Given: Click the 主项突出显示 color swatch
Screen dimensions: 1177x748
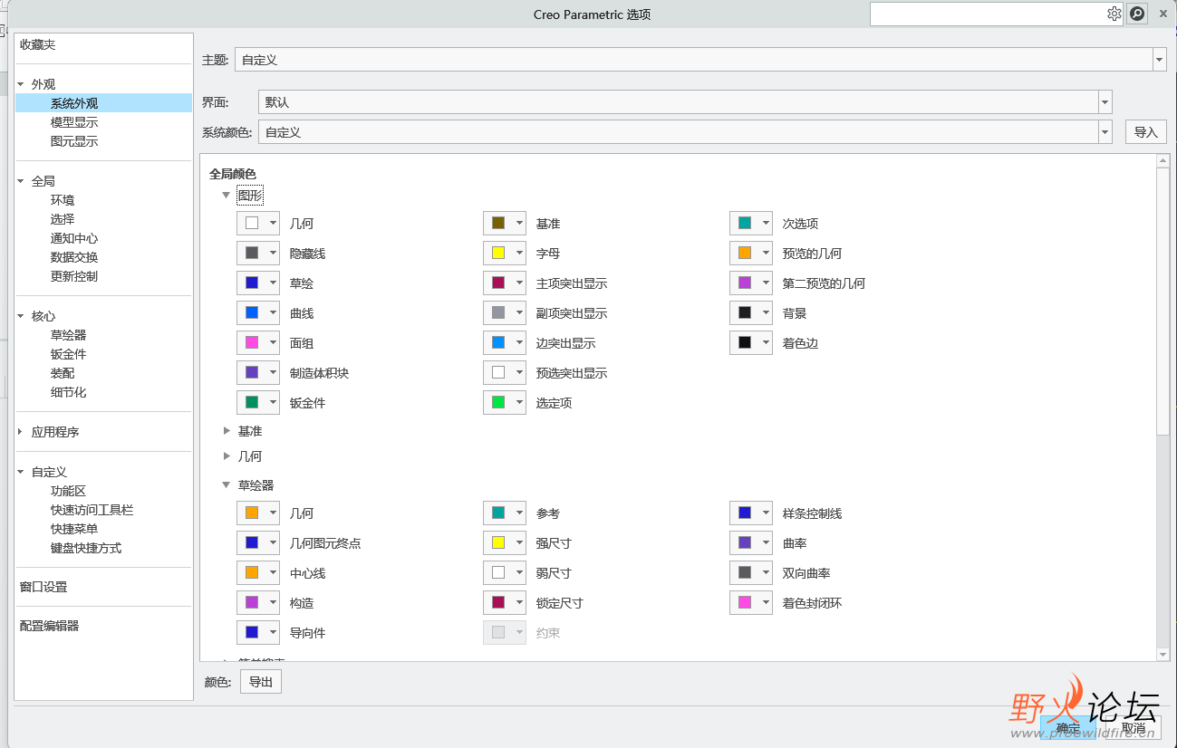Looking at the screenshot, I should click(498, 283).
